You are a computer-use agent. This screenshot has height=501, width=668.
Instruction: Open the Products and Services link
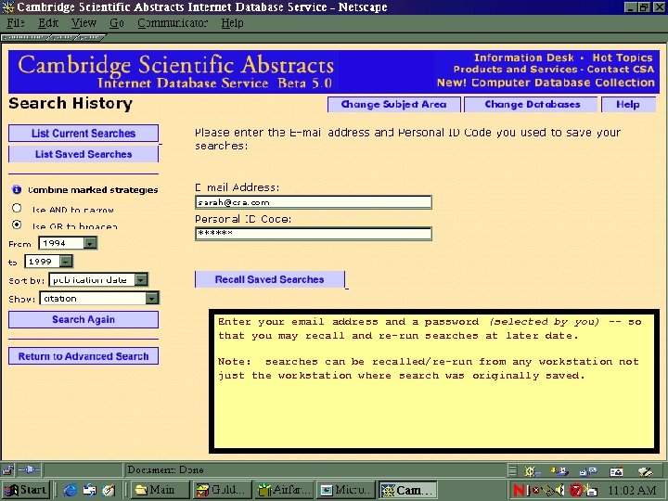tap(516, 70)
